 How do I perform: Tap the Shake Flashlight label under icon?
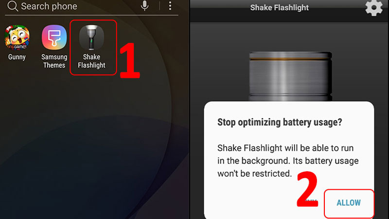pyautogui.click(x=91, y=61)
